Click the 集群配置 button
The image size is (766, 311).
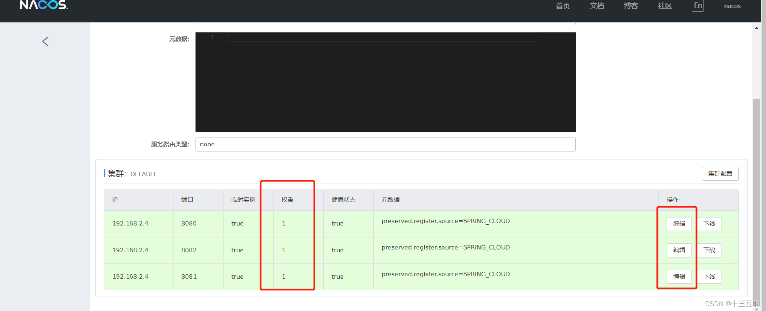(x=720, y=173)
